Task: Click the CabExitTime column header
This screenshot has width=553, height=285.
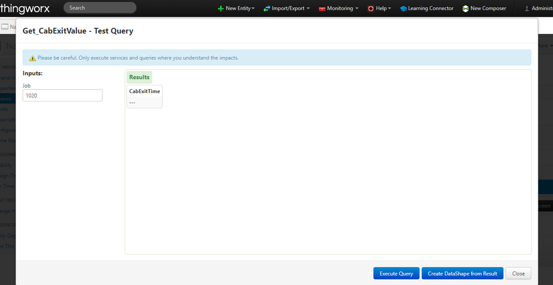Action: point(145,91)
